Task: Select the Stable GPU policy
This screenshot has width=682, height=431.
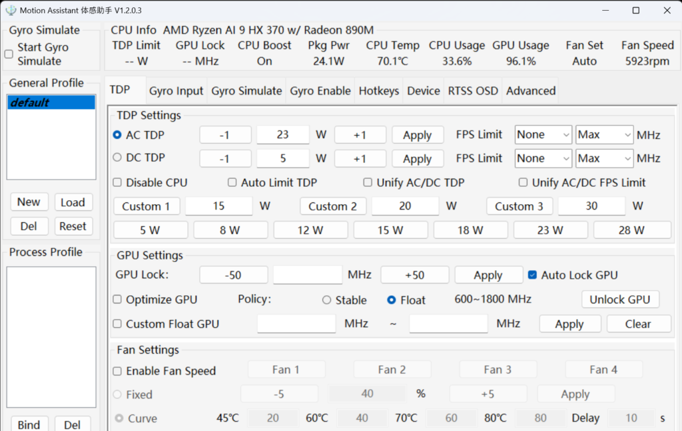Action: (x=326, y=300)
